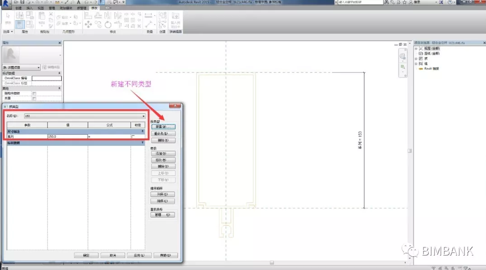Image resolution: width=486 pixels, height=270 pixels.
Task: Click the 升序 sort button
Action: coord(162,194)
